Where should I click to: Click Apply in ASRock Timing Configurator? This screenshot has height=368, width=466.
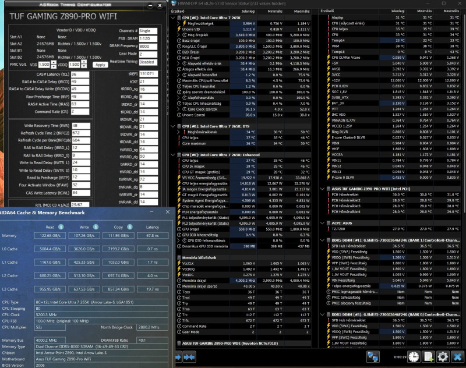pyautogui.click(x=100, y=65)
